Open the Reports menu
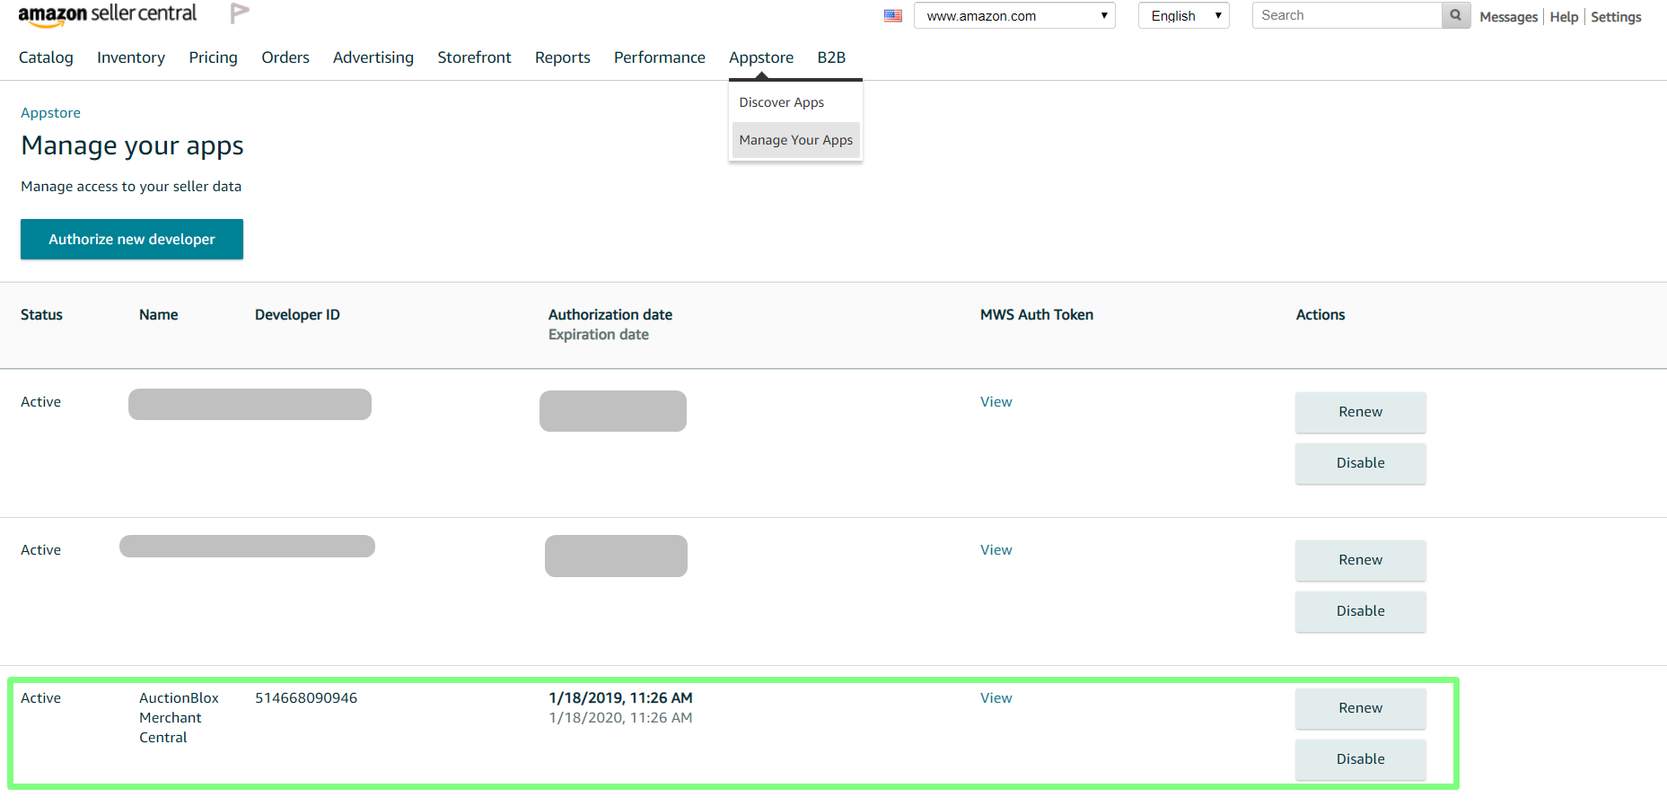 click(563, 57)
